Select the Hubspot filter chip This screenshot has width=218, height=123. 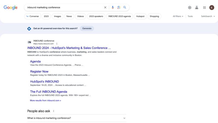pyautogui.click(x=140, y=16)
